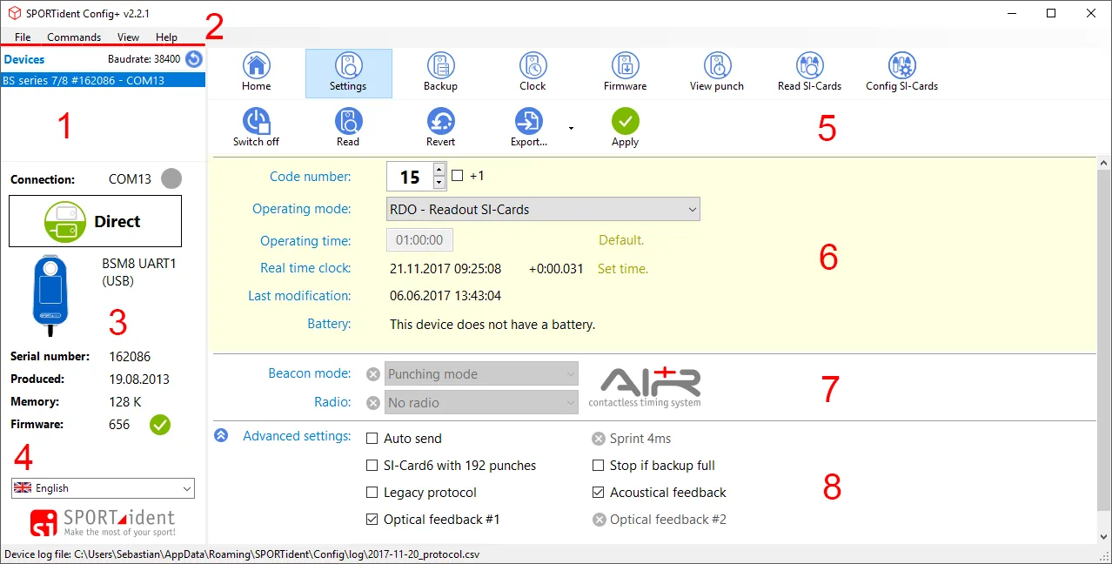This screenshot has width=1112, height=564.
Task: Open the Commands menu
Action: pos(74,37)
